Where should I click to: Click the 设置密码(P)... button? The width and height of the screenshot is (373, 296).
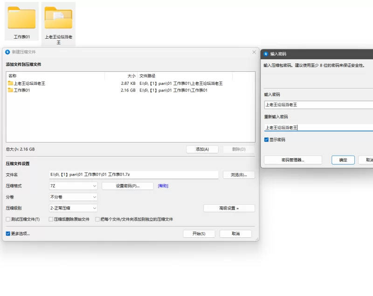[127, 186]
